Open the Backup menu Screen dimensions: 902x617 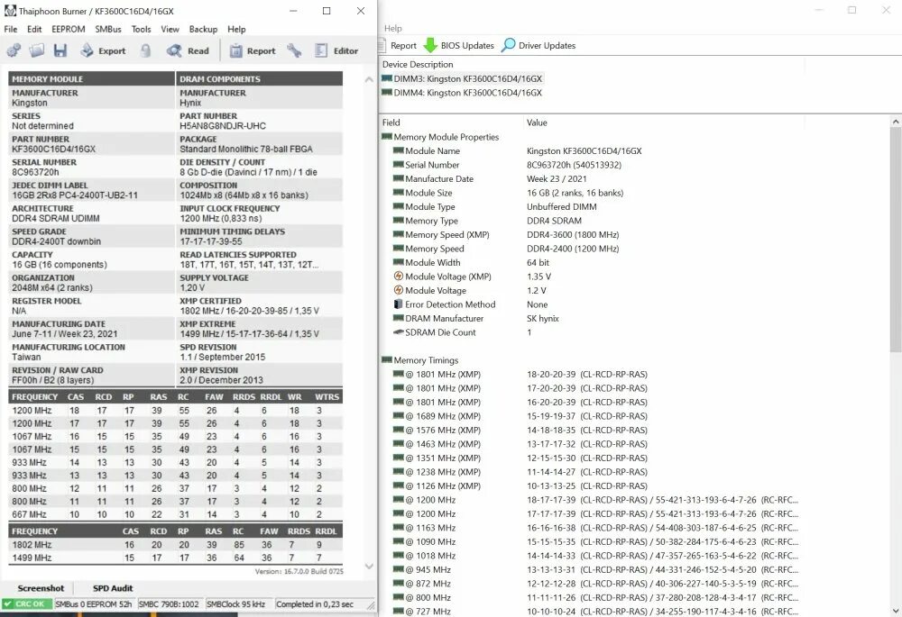coord(203,29)
